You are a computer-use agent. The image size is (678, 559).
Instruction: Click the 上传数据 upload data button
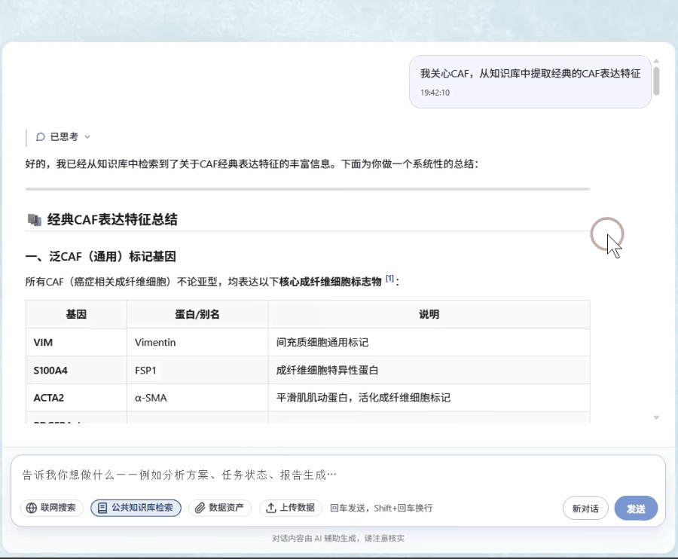[x=291, y=508]
